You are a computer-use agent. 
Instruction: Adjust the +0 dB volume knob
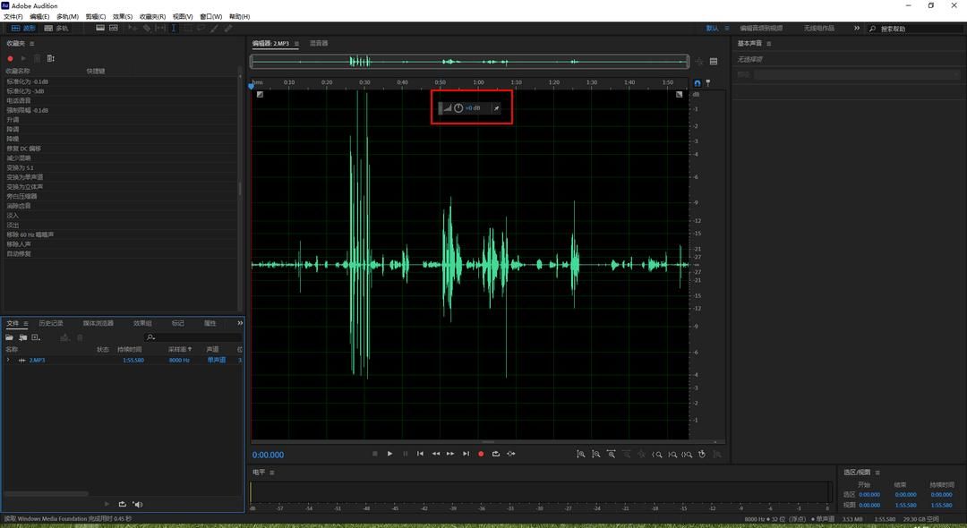click(x=458, y=108)
